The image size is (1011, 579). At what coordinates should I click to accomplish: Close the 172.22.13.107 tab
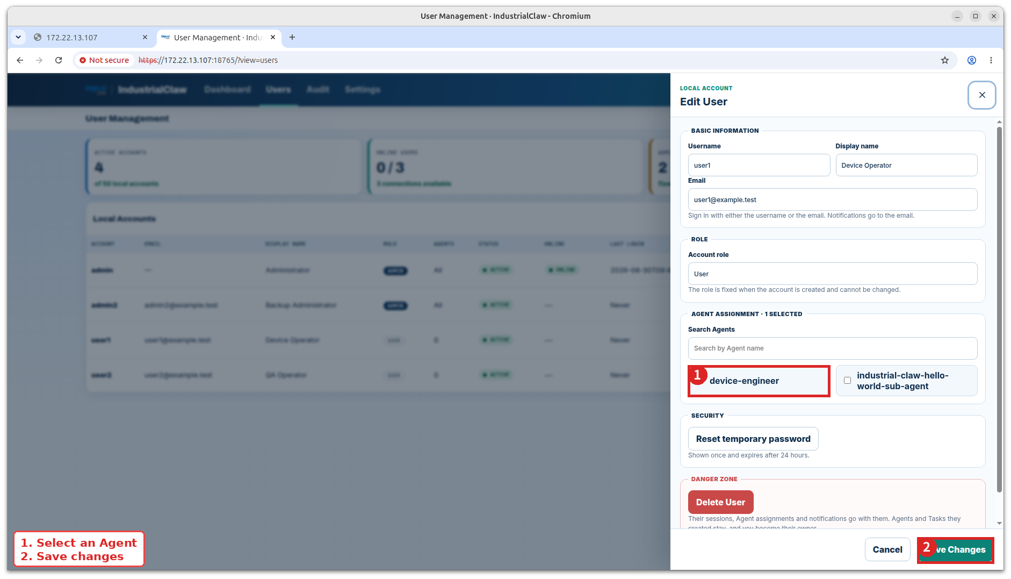pos(145,37)
